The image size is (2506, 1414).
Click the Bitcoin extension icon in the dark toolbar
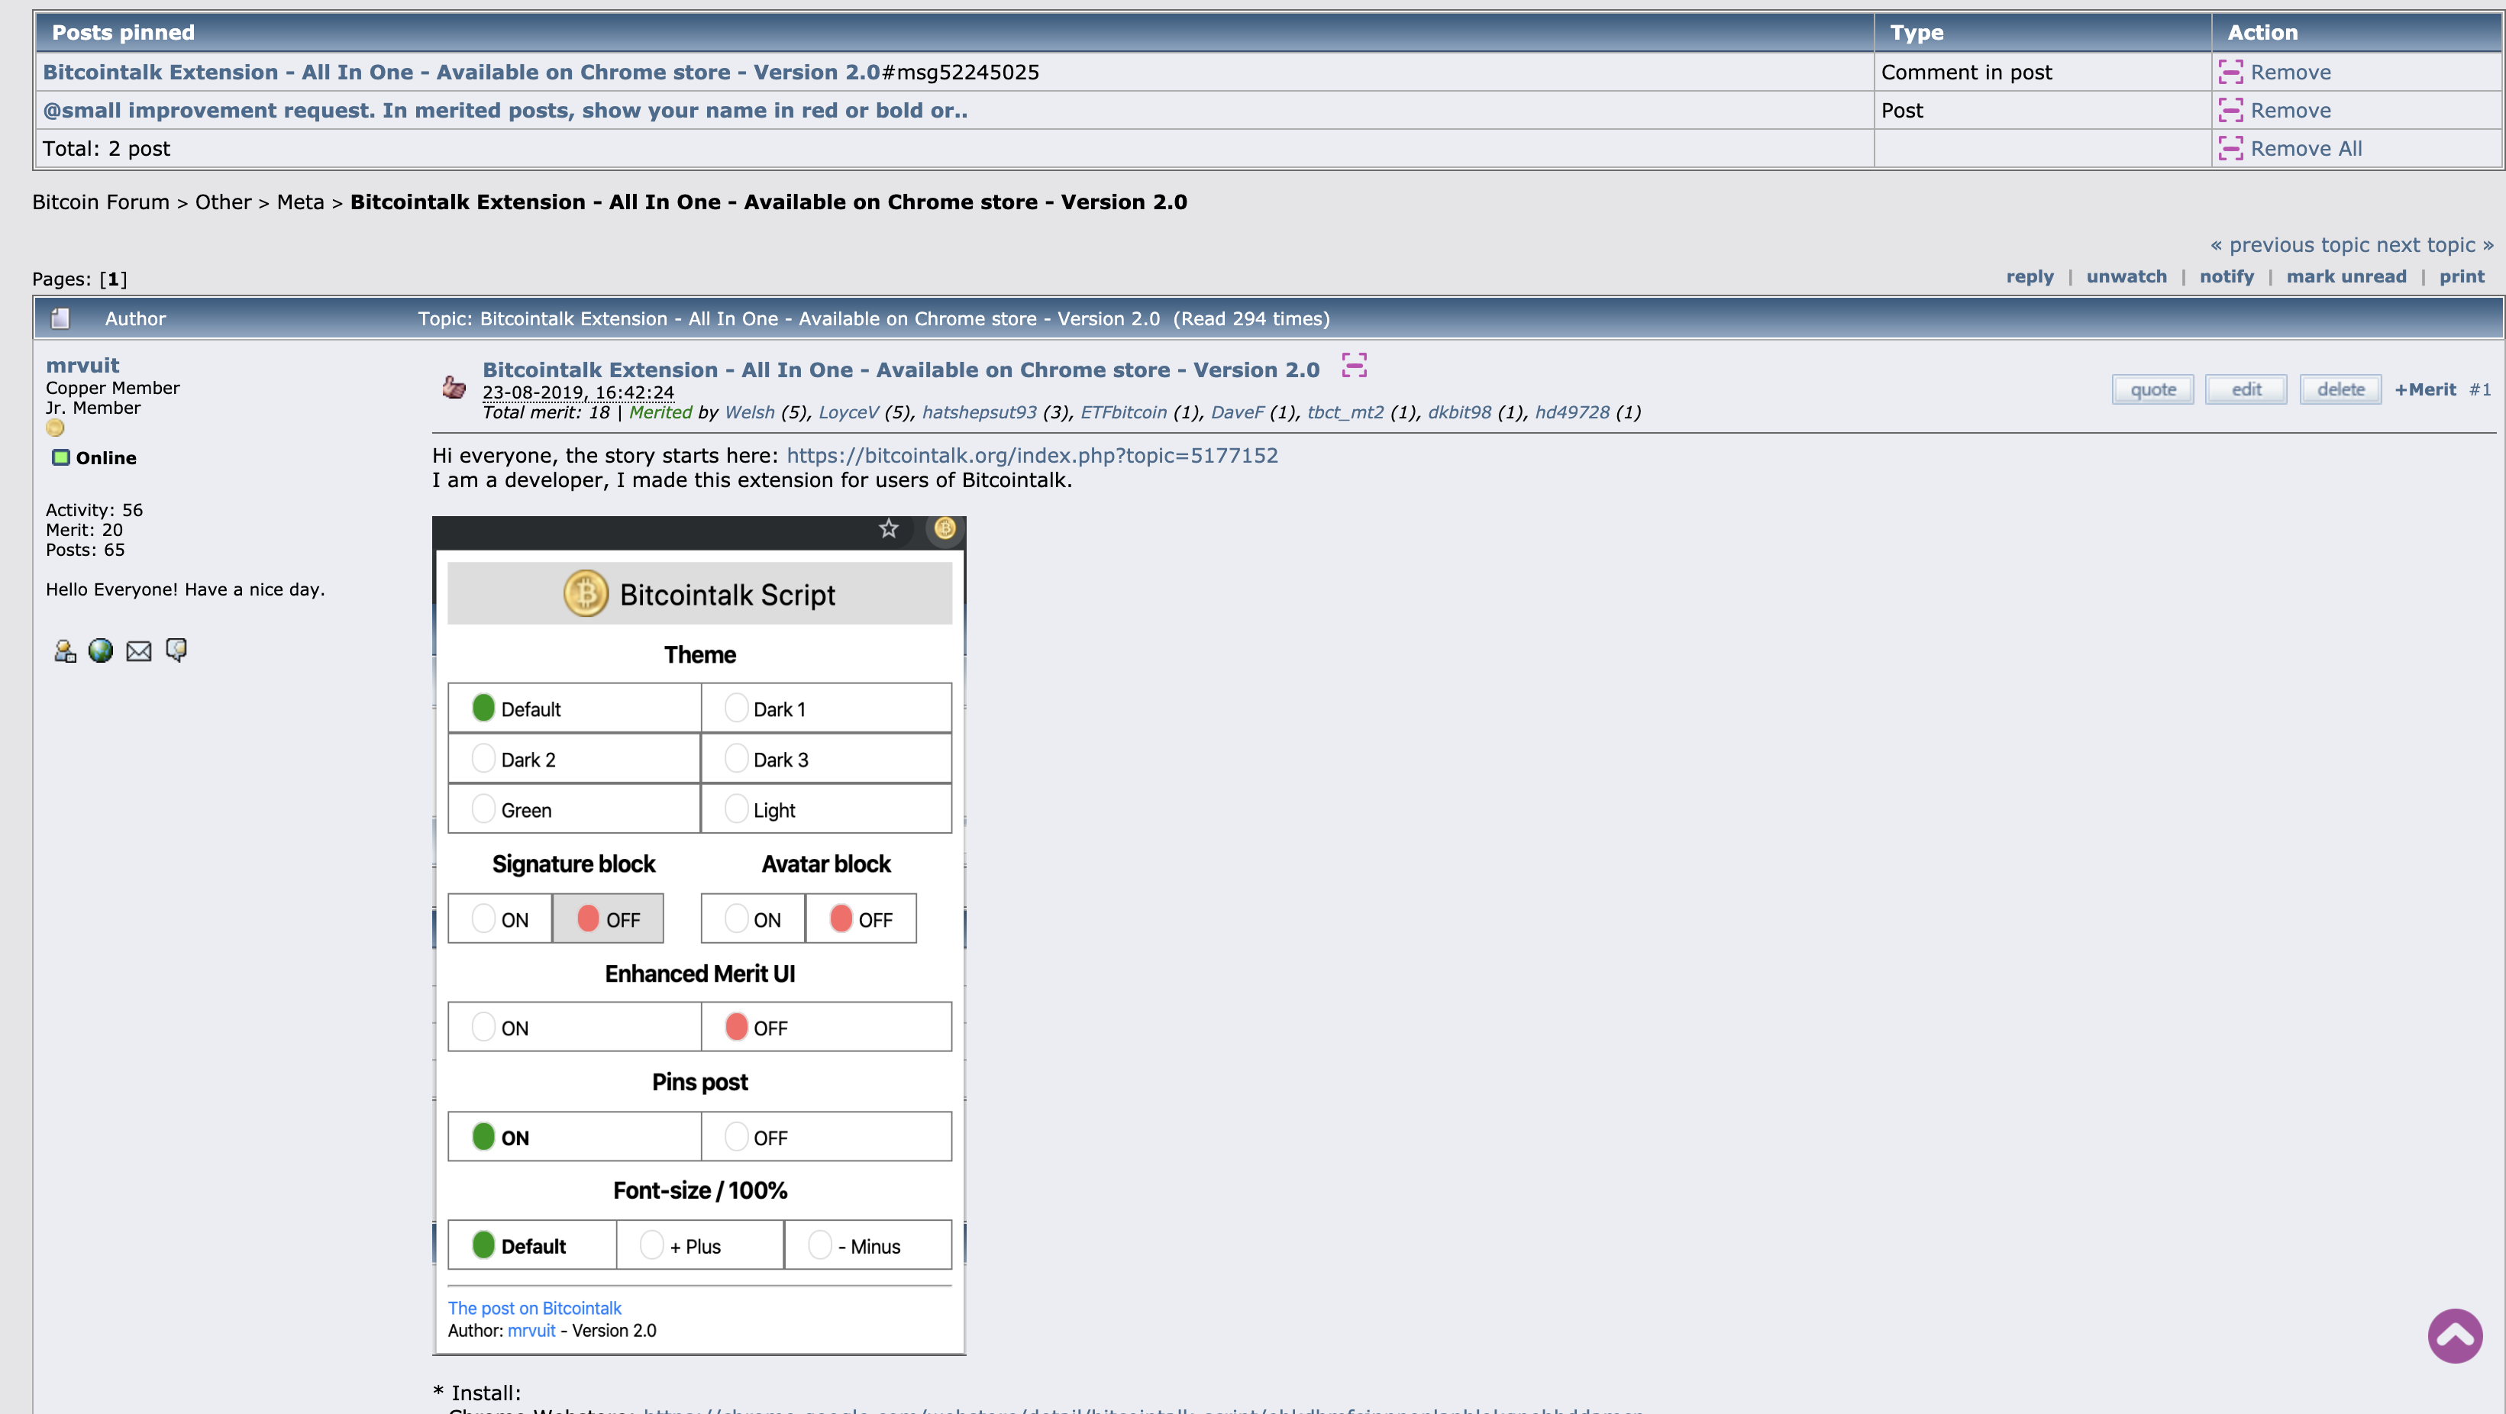(945, 528)
